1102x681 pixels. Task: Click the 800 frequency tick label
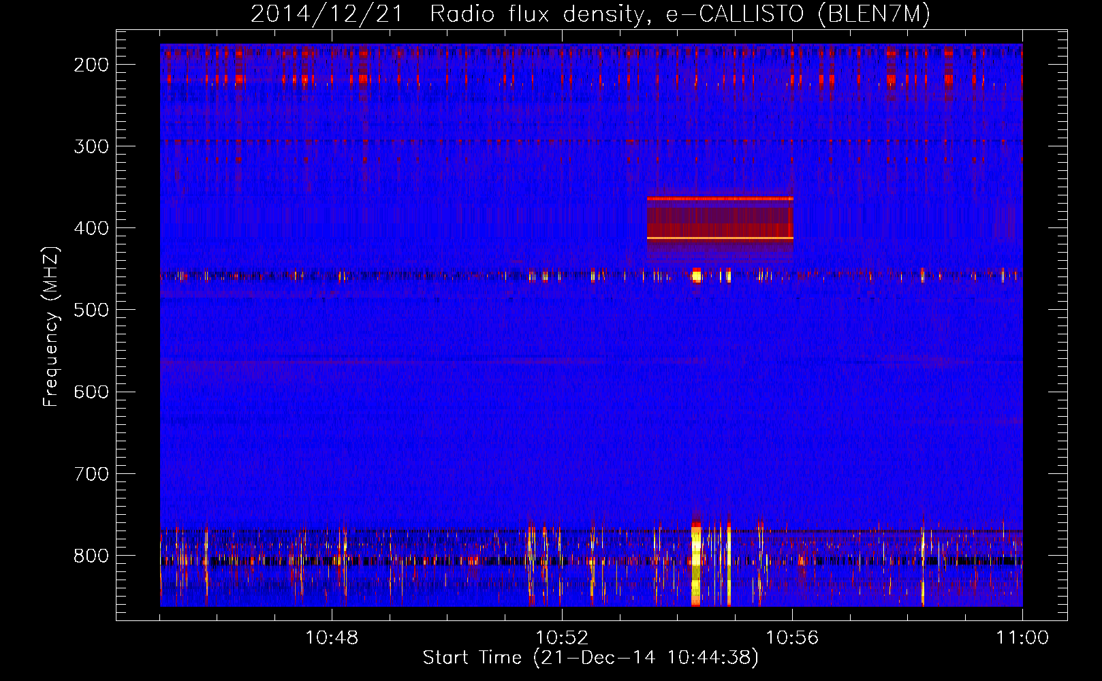coord(91,556)
